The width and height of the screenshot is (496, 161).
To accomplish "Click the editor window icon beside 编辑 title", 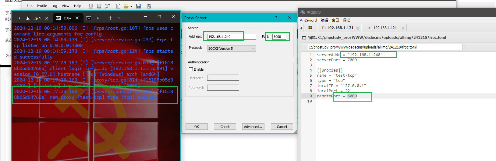I will (x=304, y=38).
